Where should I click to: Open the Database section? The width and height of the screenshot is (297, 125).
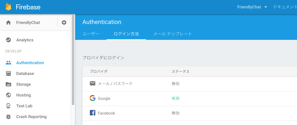25,73
